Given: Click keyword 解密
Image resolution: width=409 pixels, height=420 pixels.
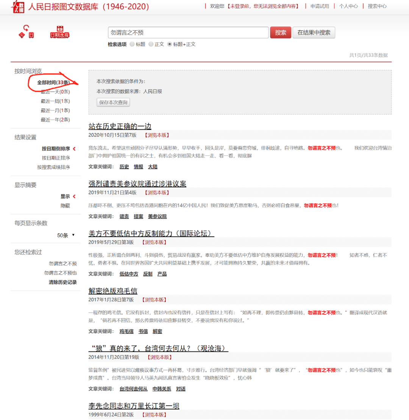Looking at the screenshot, I should pyautogui.click(x=157, y=331).
